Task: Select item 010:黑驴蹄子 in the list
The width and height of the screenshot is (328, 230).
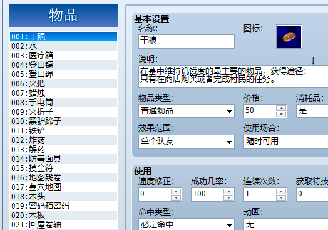Action: click(x=63, y=122)
